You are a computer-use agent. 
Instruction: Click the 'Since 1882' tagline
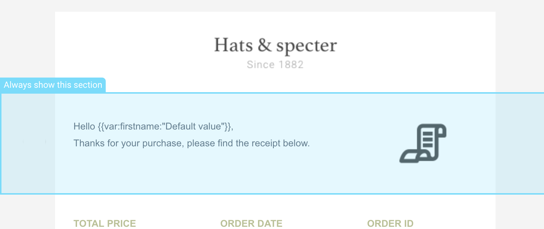275,64
